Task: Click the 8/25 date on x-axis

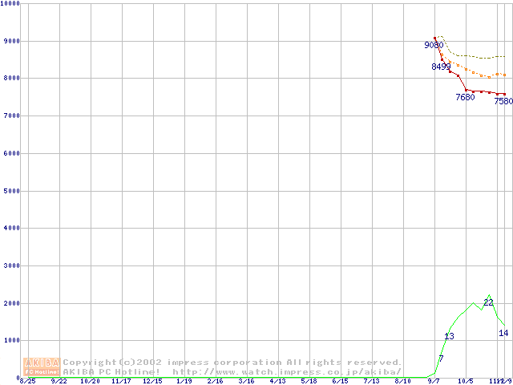Action: (27, 382)
